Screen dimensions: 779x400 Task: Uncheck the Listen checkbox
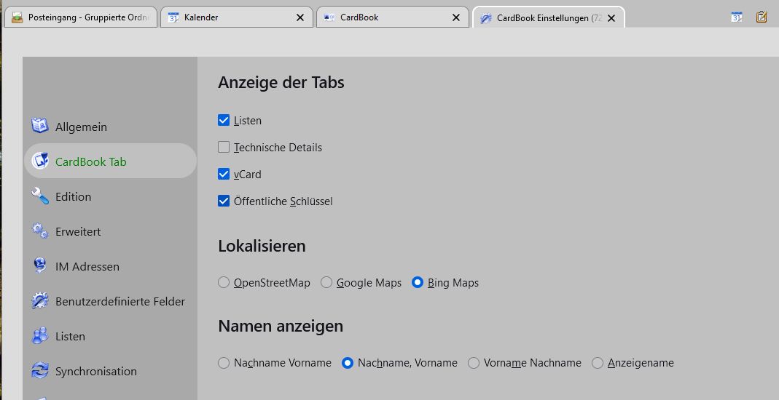point(224,121)
